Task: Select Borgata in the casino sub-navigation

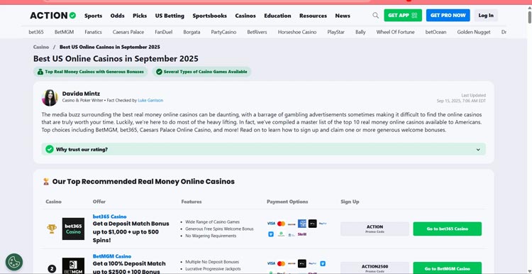Action: coord(192,32)
